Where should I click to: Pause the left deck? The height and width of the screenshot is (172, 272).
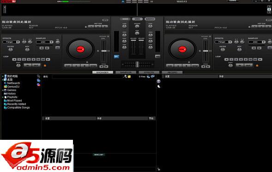tap(76, 66)
